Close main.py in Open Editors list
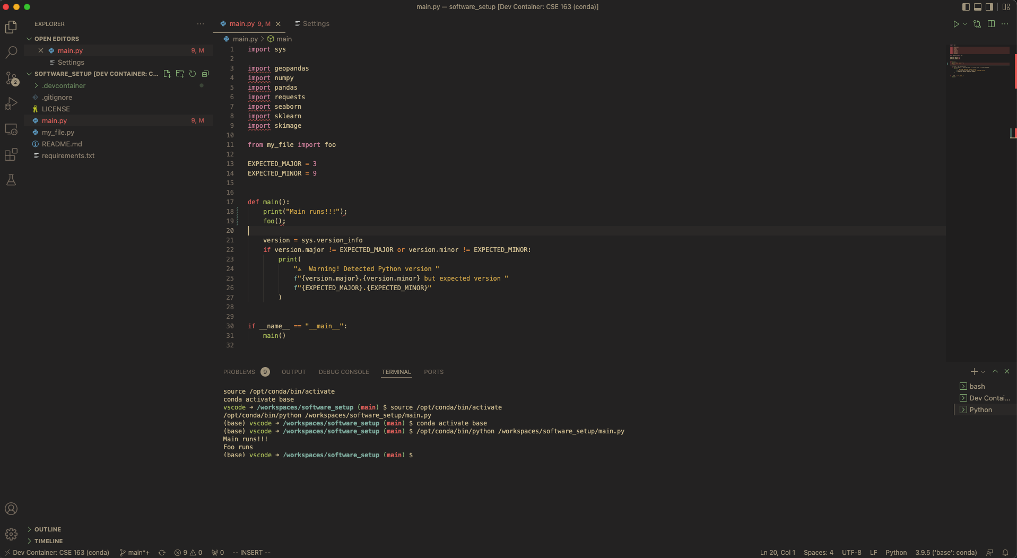The width and height of the screenshot is (1017, 558). click(41, 50)
